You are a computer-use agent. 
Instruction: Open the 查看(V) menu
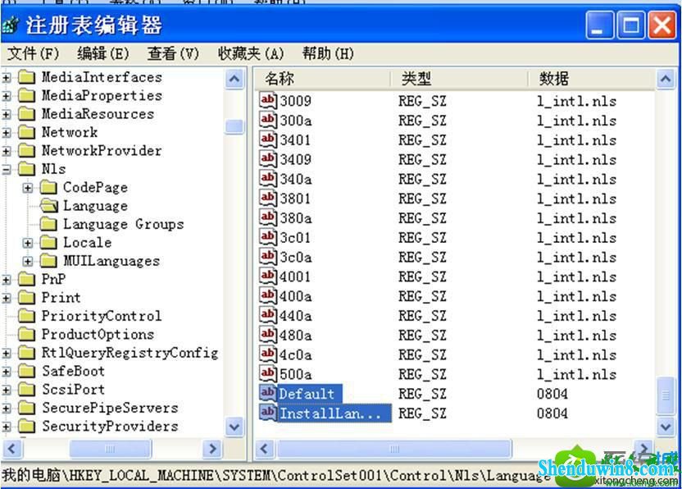tap(173, 53)
